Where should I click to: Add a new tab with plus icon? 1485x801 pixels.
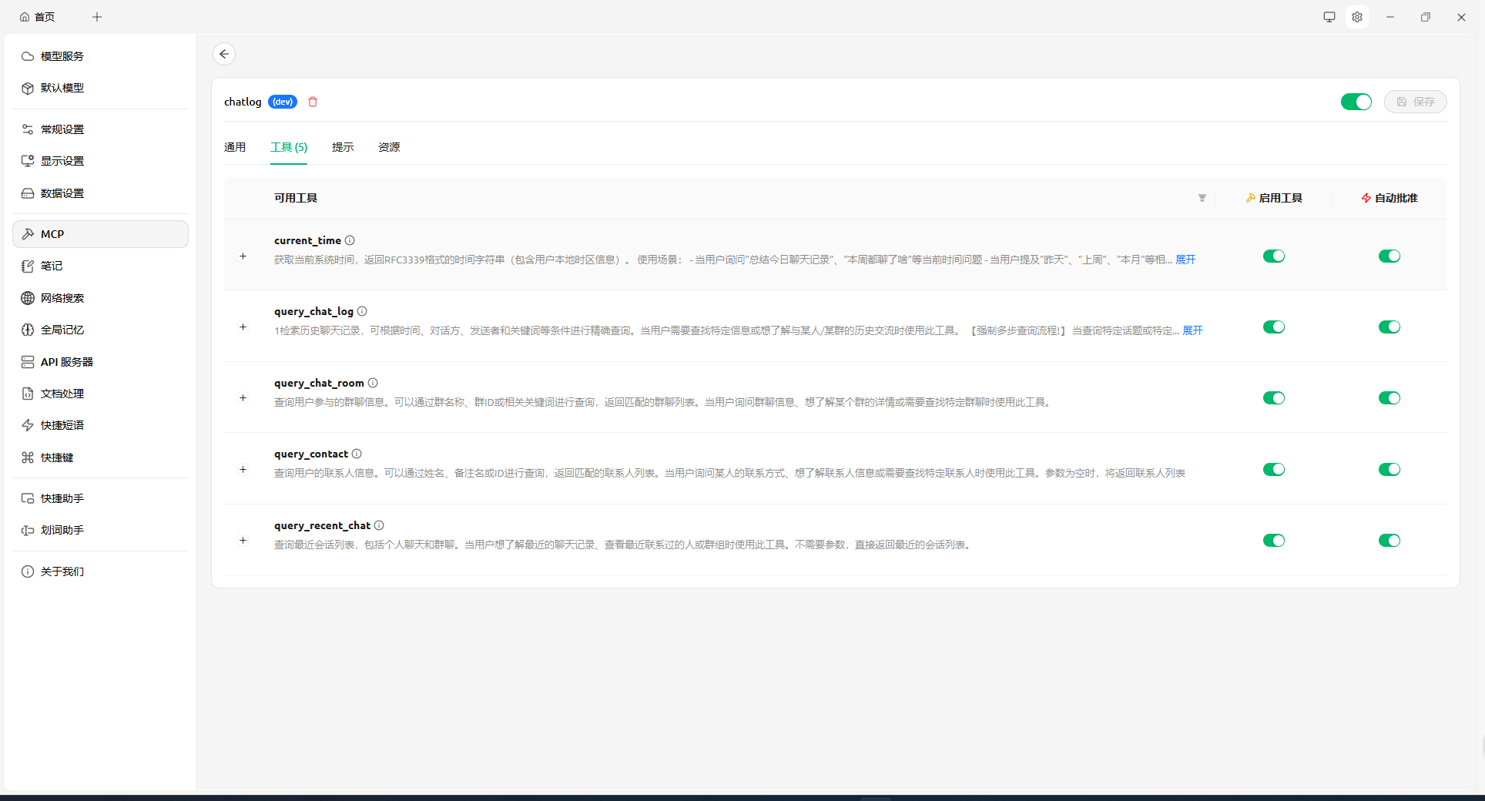click(97, 17)
